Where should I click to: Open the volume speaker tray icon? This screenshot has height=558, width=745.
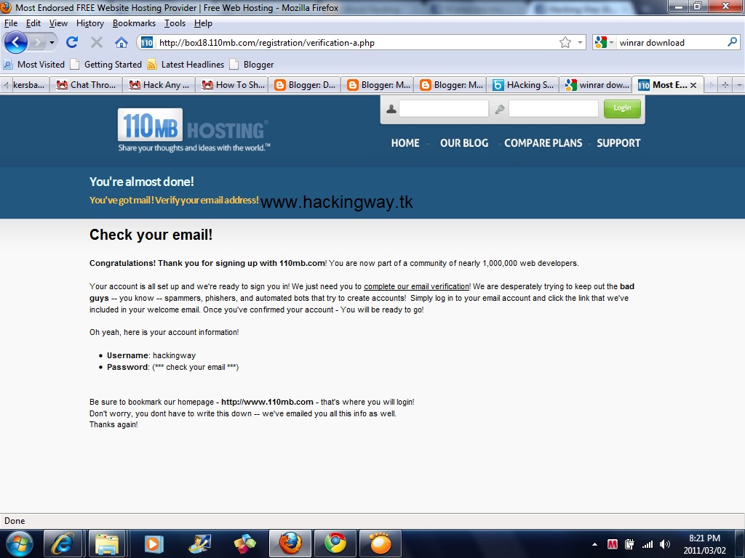point(665,544)
